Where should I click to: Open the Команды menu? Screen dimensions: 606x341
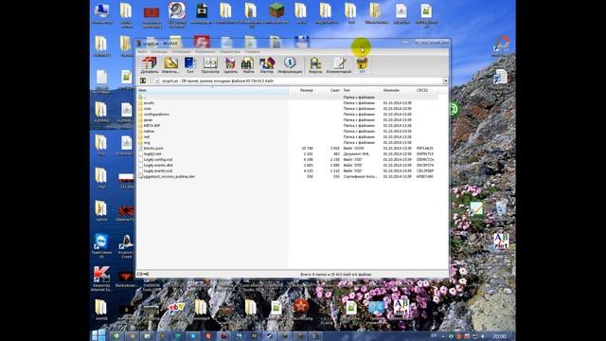coord(159,51)
